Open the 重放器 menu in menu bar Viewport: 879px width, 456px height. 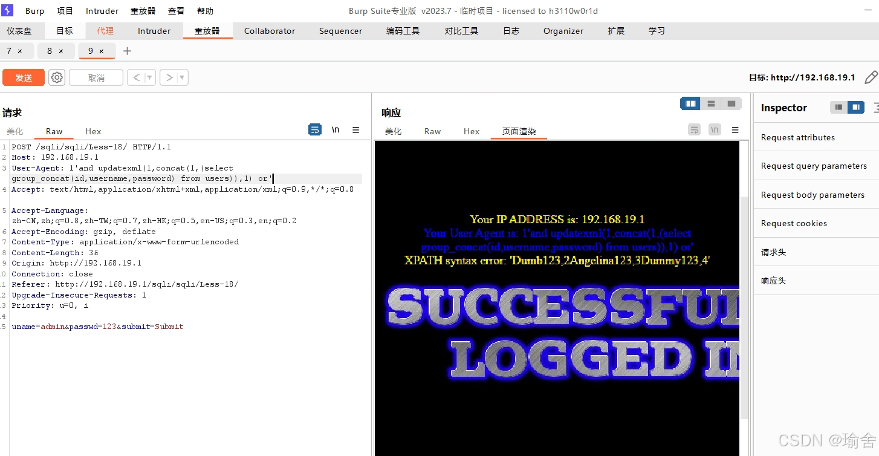143,11
